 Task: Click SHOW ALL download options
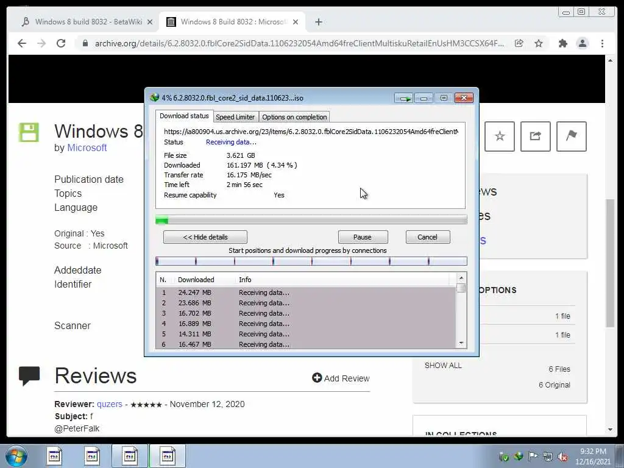tap(443, 366)
